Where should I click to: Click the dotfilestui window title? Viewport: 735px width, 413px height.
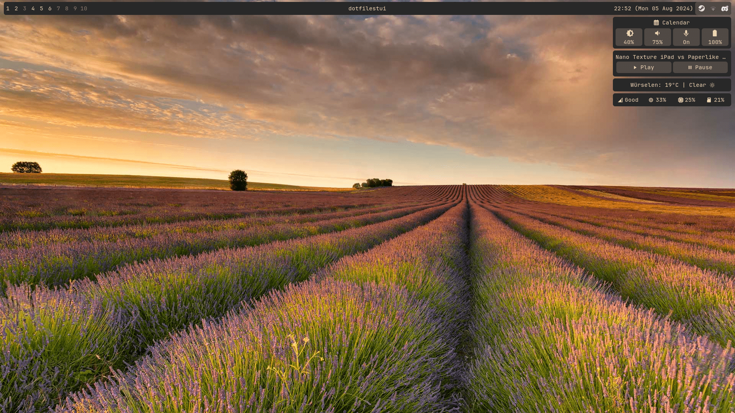(x=367, y=8)
